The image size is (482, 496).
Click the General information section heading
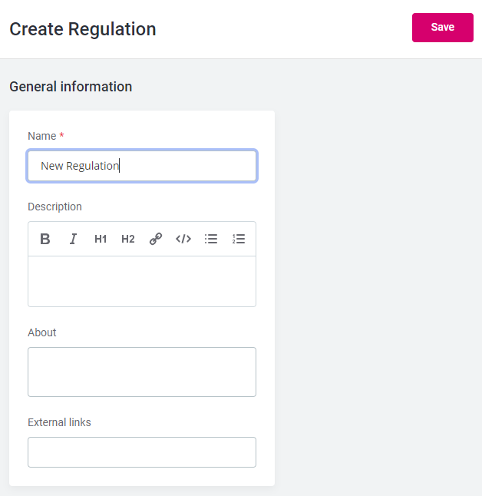[71, 87]
